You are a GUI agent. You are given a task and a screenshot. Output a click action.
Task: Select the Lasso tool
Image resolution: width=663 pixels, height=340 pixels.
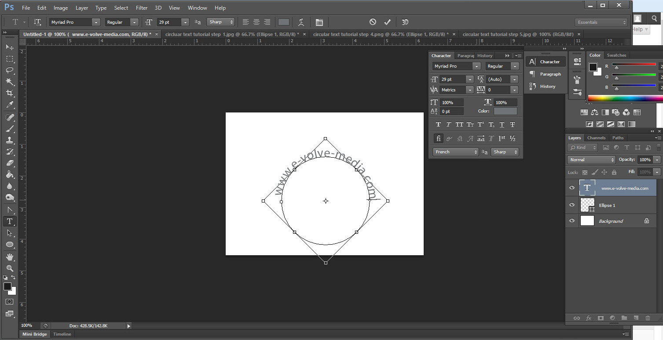pyautogui.click(x=9, y=70)
